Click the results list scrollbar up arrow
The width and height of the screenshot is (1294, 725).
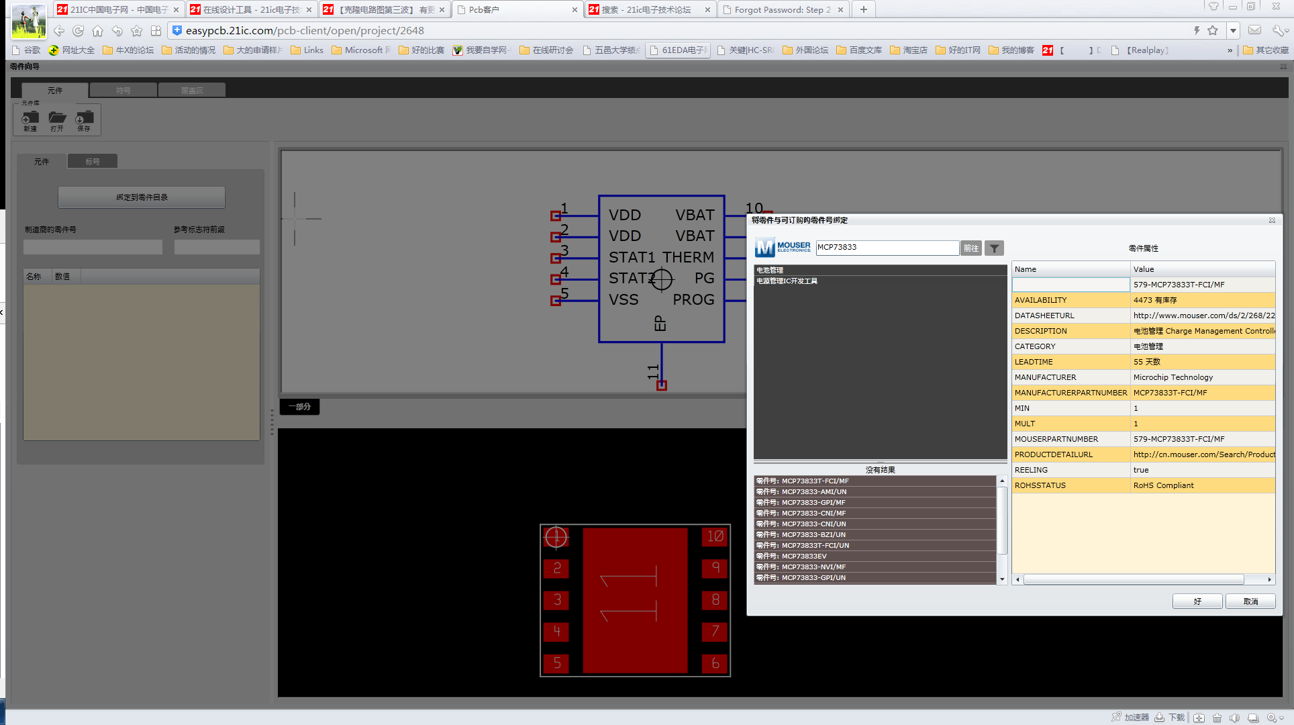(x=1002, y=481)
